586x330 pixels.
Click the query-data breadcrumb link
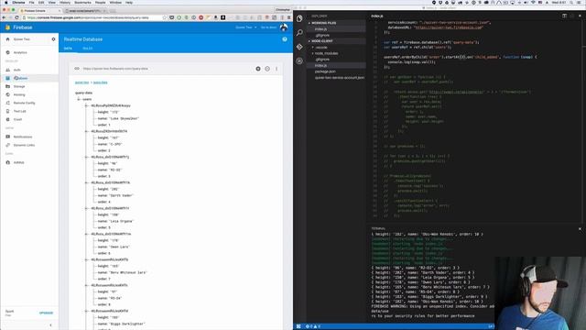tap(100, 82)
